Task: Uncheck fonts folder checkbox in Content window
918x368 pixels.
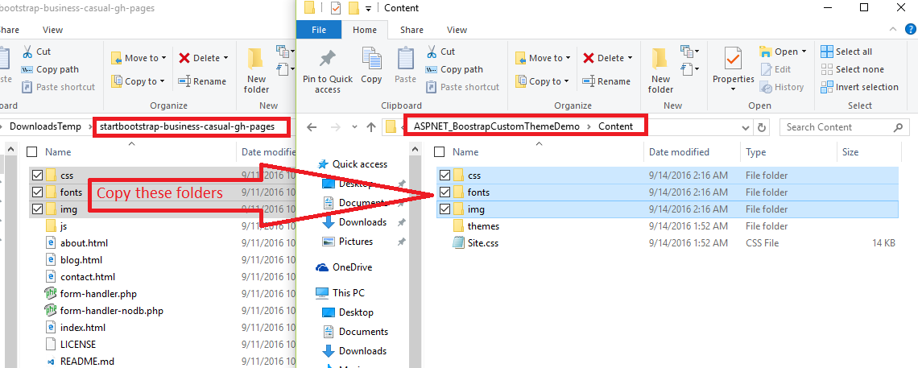Action: (x=445, y=192)
